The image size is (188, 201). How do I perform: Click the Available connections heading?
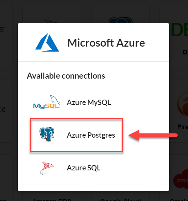click(66, 76)
